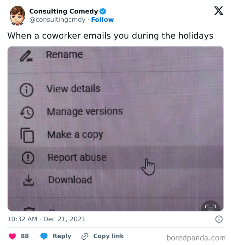Click the Manage versions clock icon
This screenshot has height=245, width=231.
coord(27,112)
